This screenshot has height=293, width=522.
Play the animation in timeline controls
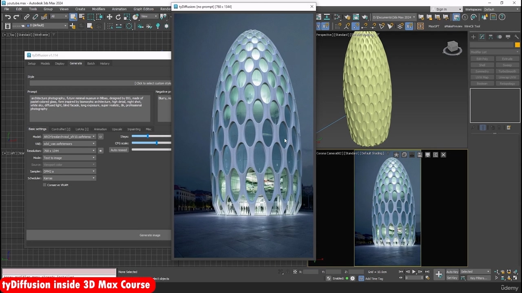(414, 272)
